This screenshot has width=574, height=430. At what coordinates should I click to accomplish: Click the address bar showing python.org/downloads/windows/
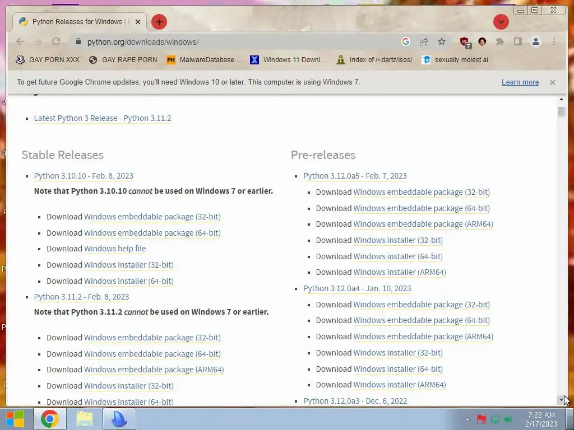[234, 41]
